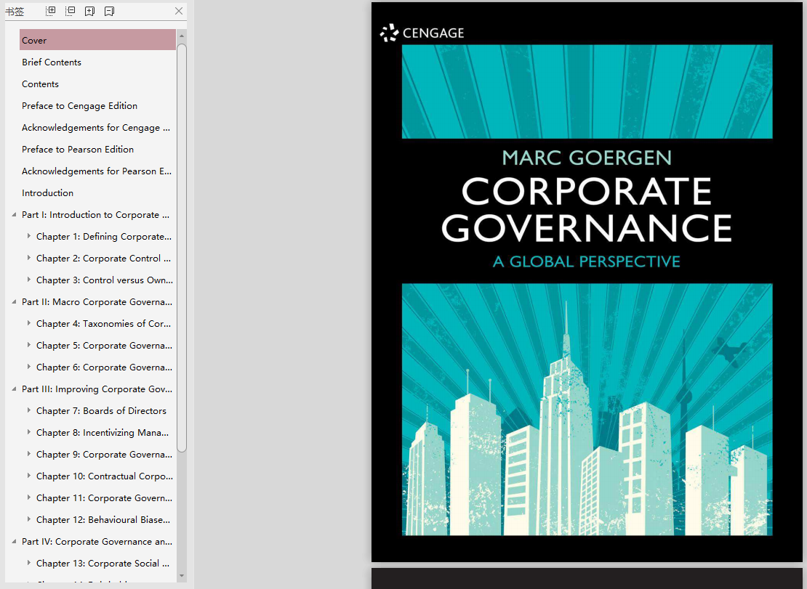Select Acknowledgements for Pearson bookmark
807x589 pixels.
pos(97,171)
